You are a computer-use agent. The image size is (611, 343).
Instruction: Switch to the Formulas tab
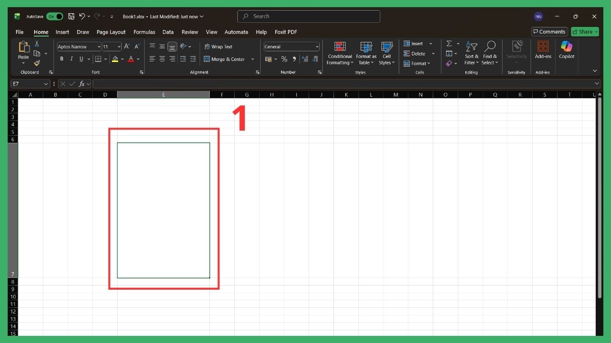click(144, 32)
